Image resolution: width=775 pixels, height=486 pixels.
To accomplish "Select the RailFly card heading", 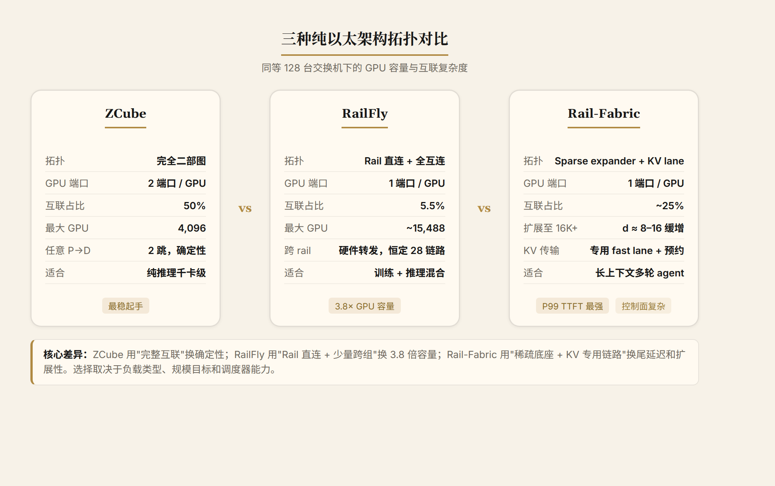I will [x=365, y=113].
